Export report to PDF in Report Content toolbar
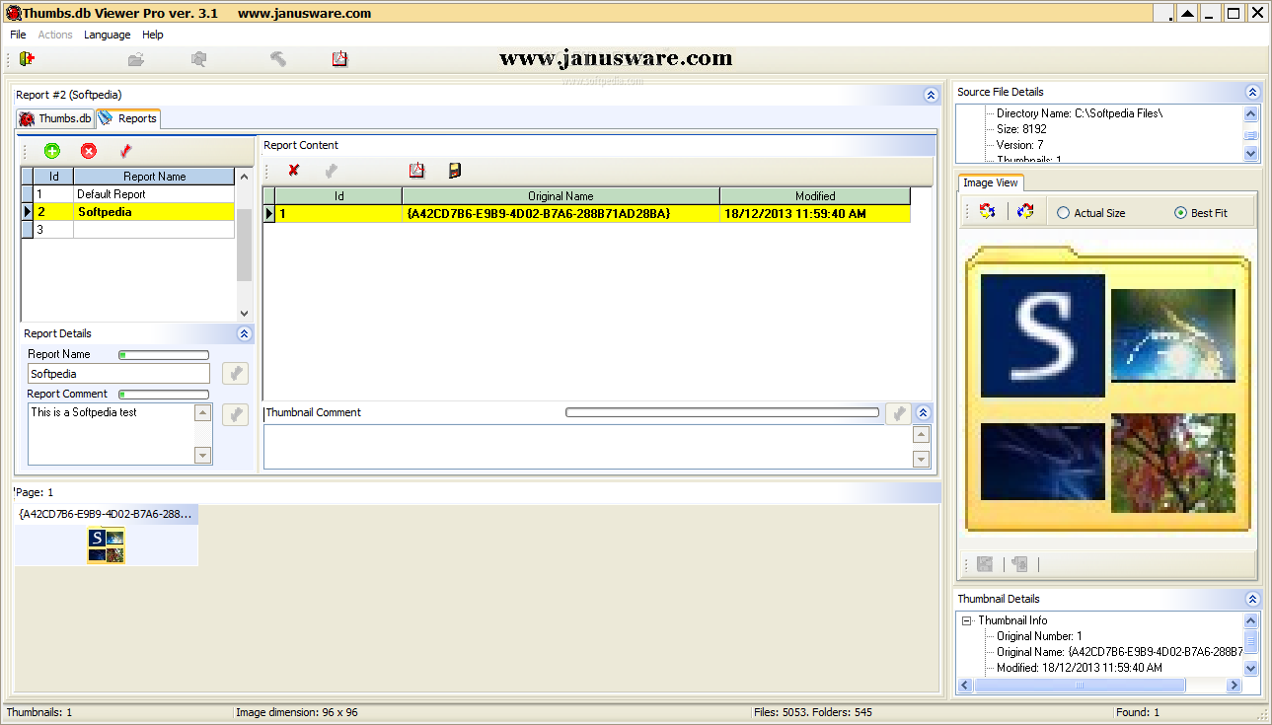This screenshot has height=725, width=1272. click(x=416, y=171)
